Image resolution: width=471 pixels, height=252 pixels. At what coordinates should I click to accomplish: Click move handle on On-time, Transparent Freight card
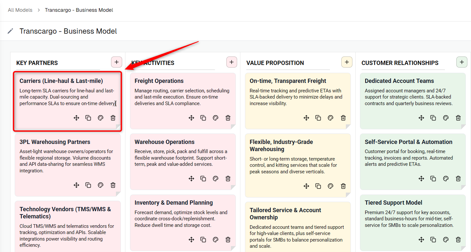(x=306, y=118)
